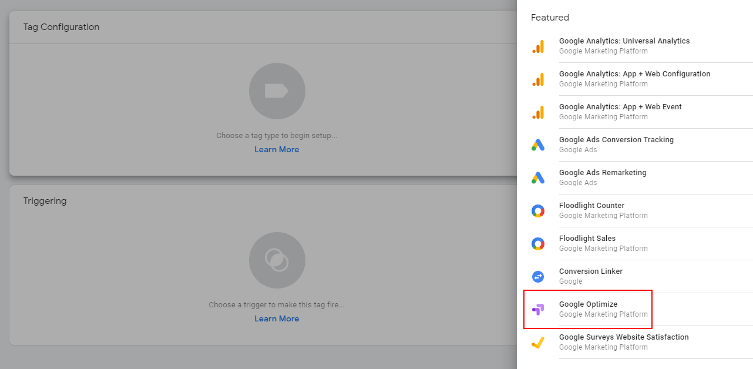Screen dimensions: 753x369
Task: Click the Conversion Linker icon
Action: [x=538, y=277]
